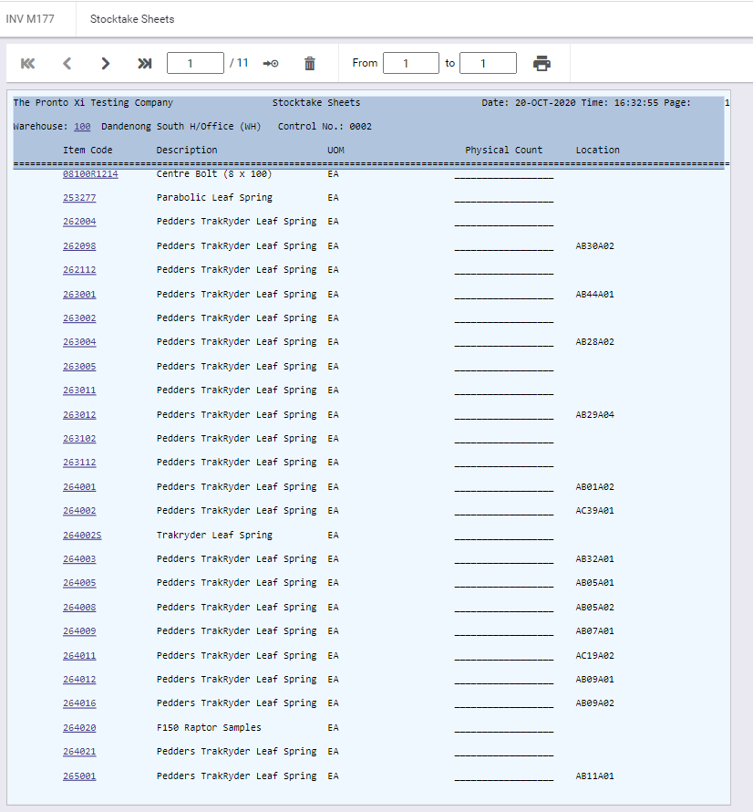Go to the first page of the report
The height and width of the screenshot is (812, 753).
pyautogui.click(x=28, y=64)
